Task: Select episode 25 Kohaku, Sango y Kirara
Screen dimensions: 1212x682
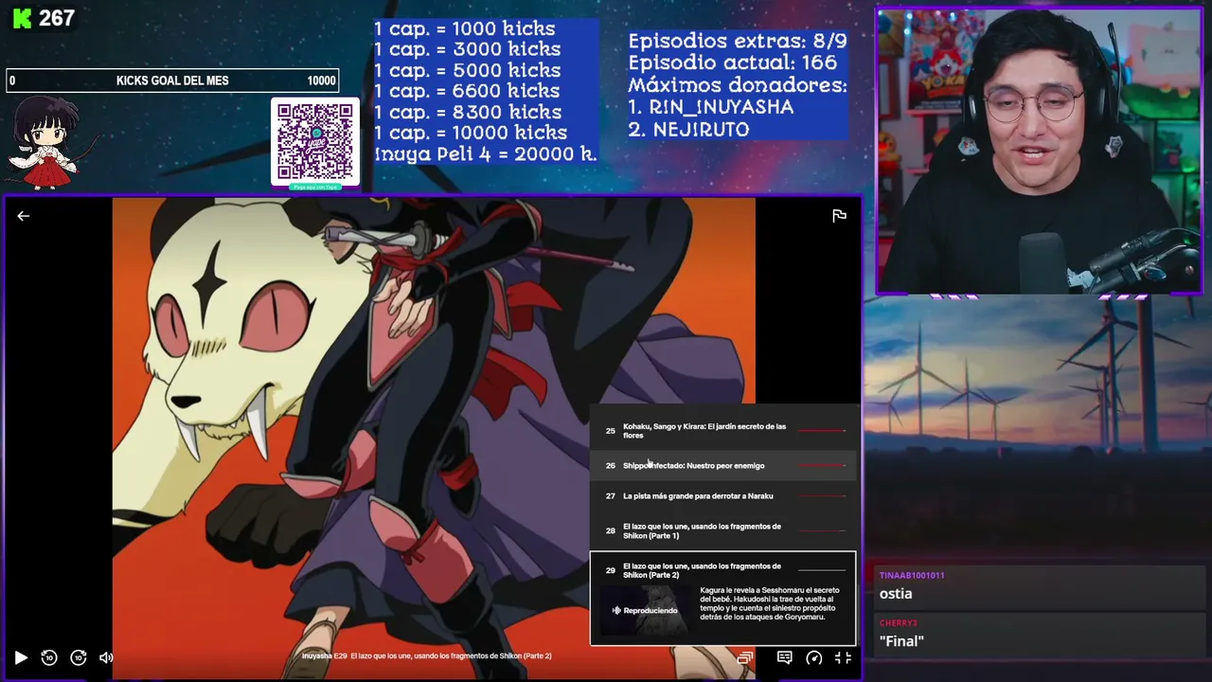Action: click(x=723, y=431)
